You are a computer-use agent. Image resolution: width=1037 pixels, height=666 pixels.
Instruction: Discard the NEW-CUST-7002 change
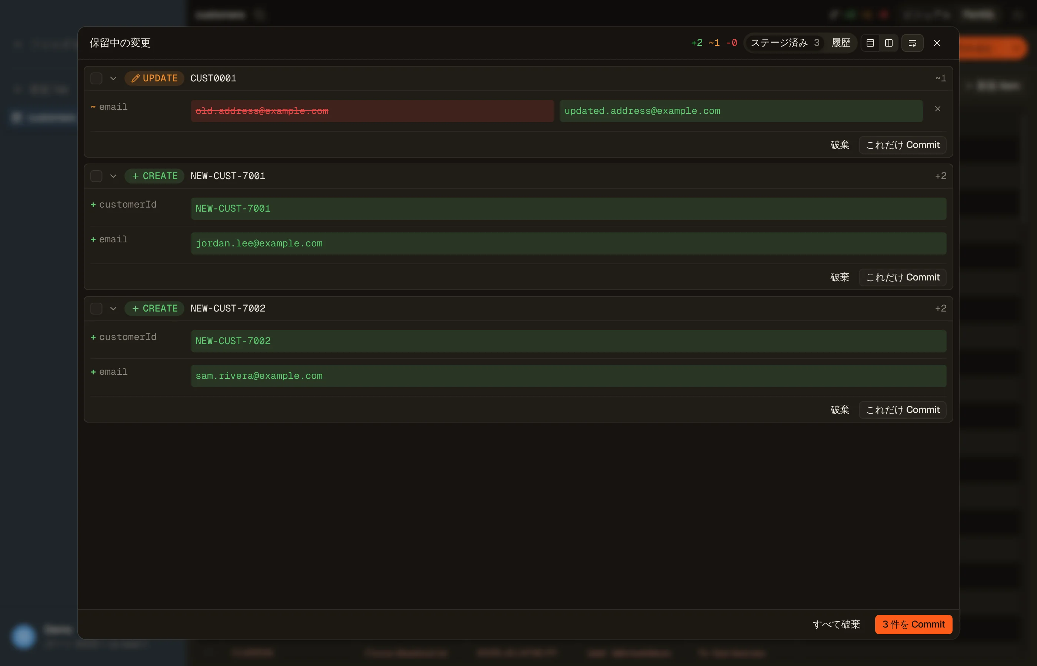point(840,410)
